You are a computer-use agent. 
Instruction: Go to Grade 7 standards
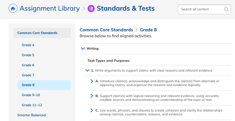pos(28,75)
